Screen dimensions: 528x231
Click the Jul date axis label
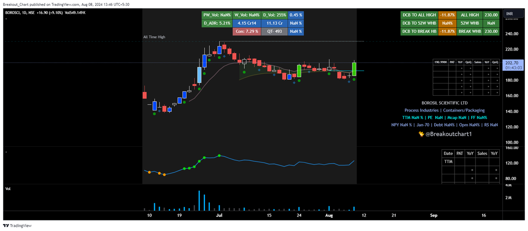pos(219,216)
